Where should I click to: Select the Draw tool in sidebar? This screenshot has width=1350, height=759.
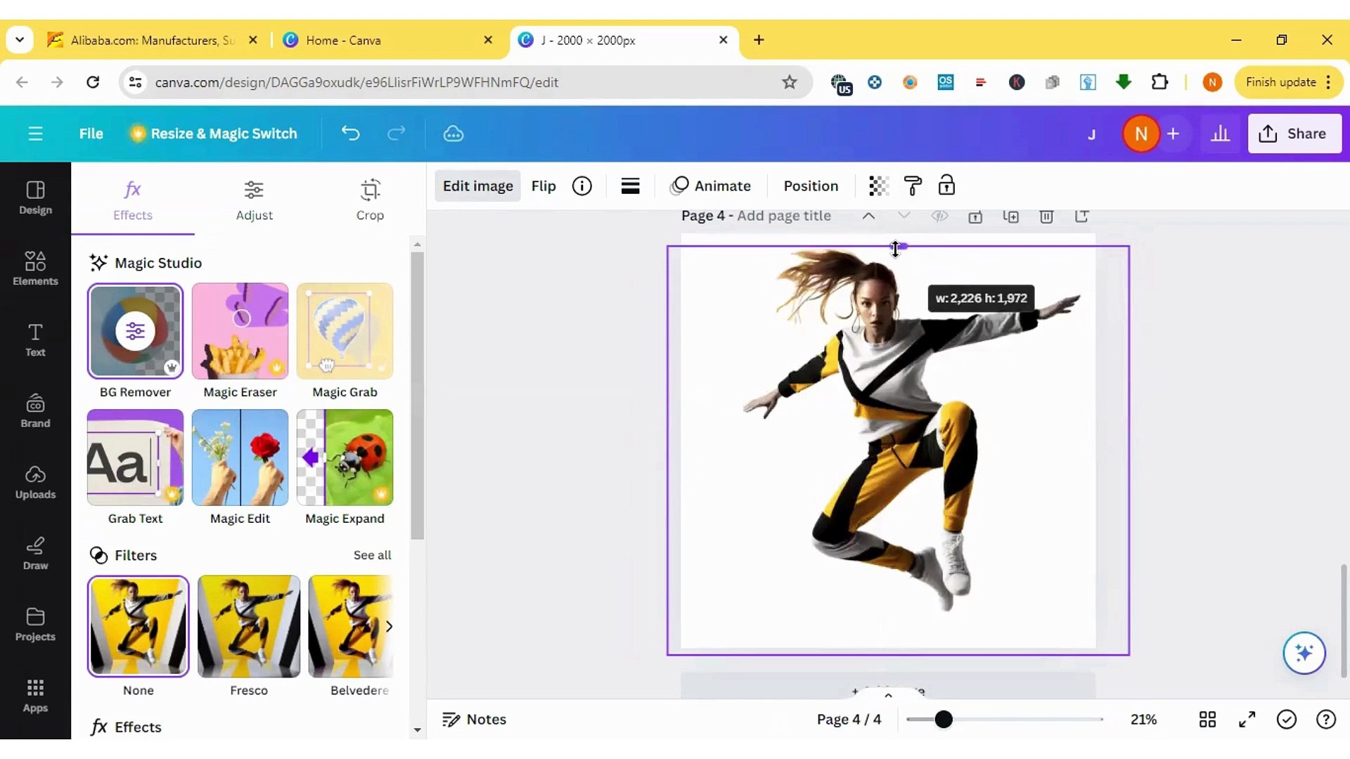(35, 553)
